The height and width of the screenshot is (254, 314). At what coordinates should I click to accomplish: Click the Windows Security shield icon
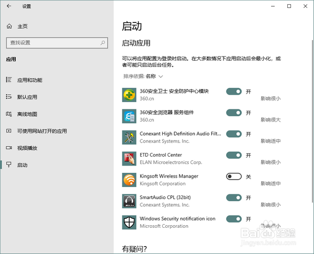(x=129, y=223)
